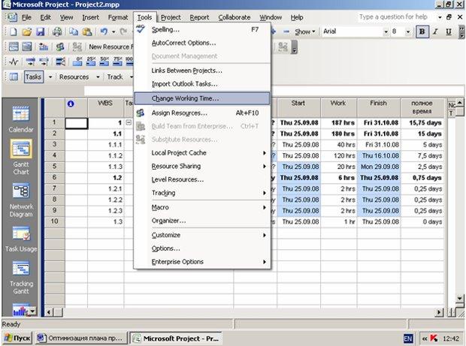Toggle the Project Guide side pane icon
Viewport: 466px width, 346px height.
click(x=14, y=77)
